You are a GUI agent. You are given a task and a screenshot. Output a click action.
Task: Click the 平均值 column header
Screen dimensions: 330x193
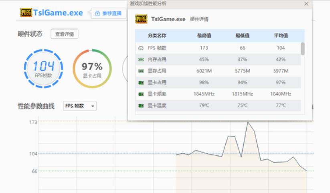281,36
